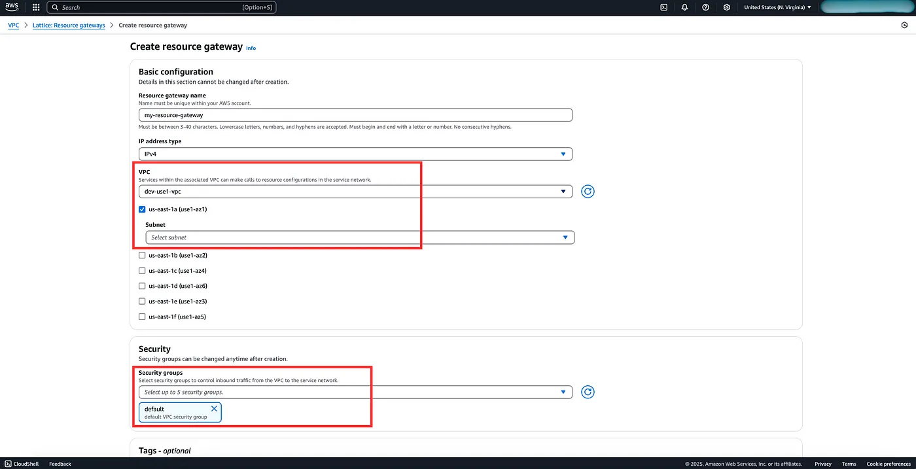Screen dimensions: 916x469
Task: Open the IP address type dropdown
Action: pyautogui.click(x=355, y=154)
